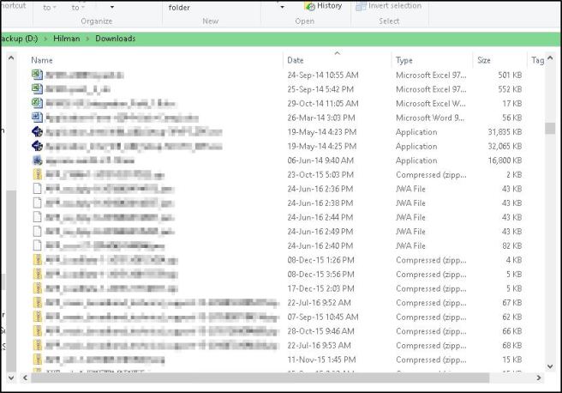Sort files by the Name column header
Image resolution: width=562 pixels, height=393 pixels.
(x=42, y=60)
